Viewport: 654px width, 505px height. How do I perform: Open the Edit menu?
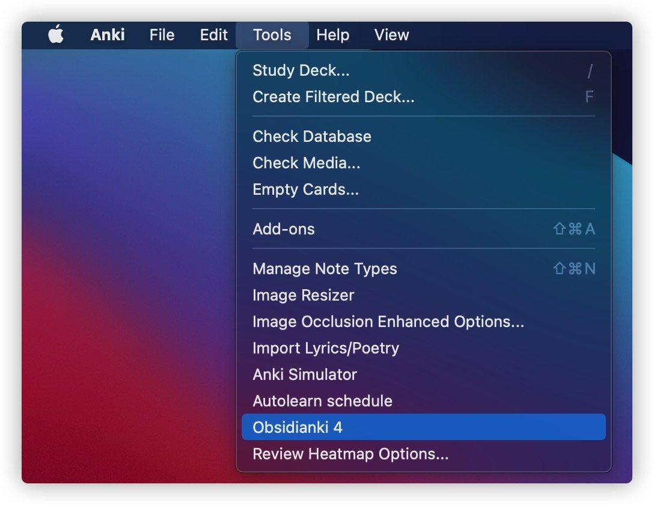[x=213, y=35]
